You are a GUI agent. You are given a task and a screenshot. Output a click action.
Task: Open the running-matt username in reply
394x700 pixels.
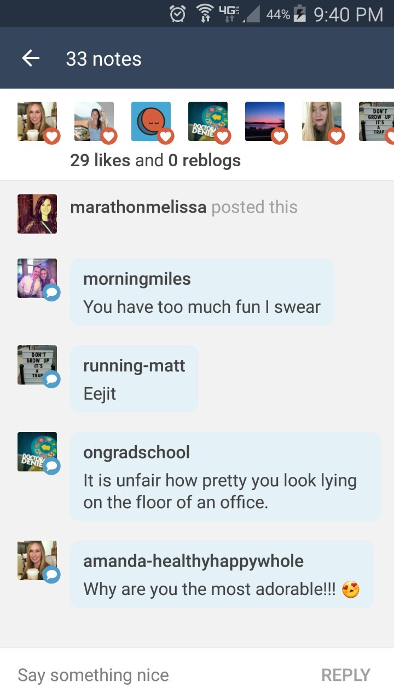[134, 365]
